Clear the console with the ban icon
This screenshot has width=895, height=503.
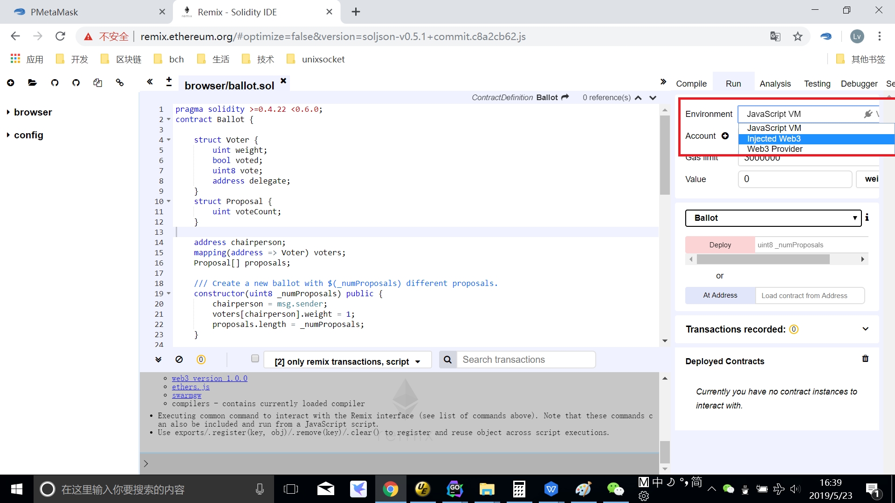click(x=179, y=360)
